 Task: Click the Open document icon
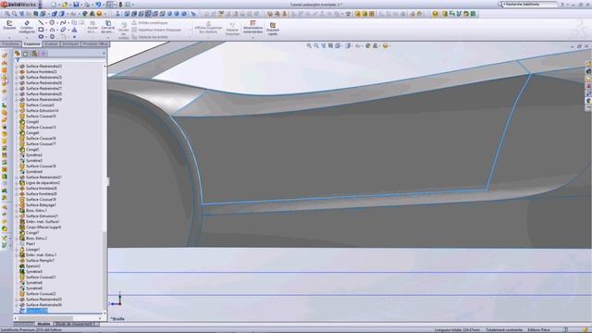pyautogui.click(x=65, y=4)
